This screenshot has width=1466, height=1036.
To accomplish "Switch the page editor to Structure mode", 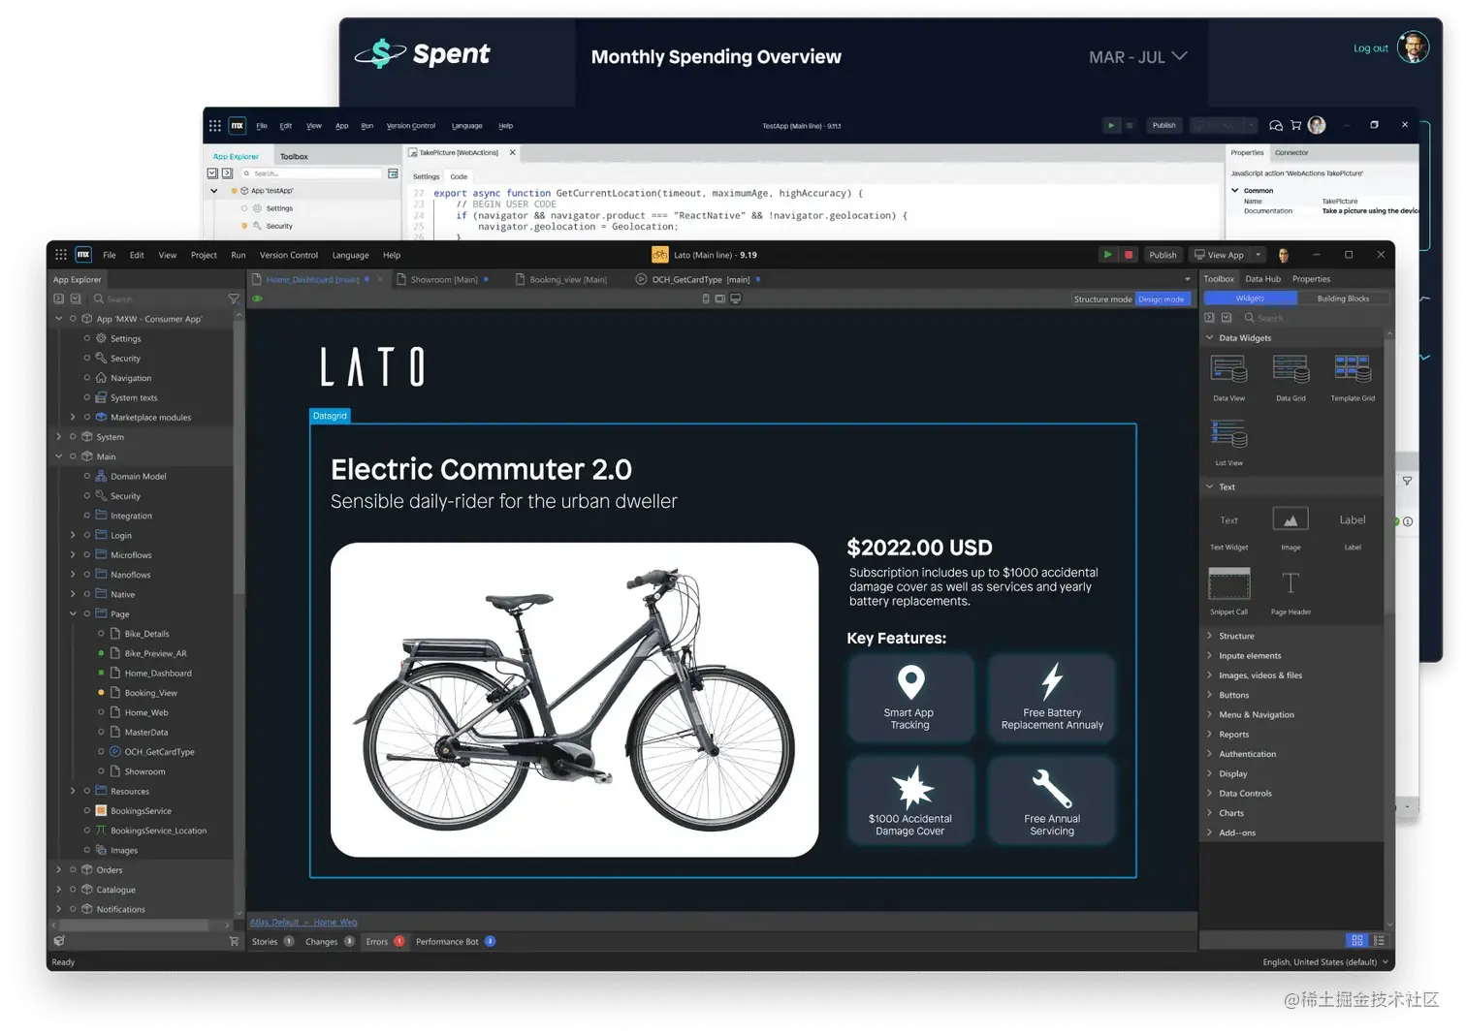I will click(x=1103, y=298).
